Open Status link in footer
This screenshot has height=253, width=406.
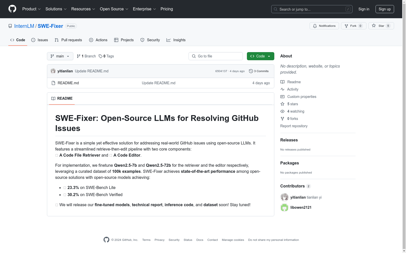tap(188, 240)
